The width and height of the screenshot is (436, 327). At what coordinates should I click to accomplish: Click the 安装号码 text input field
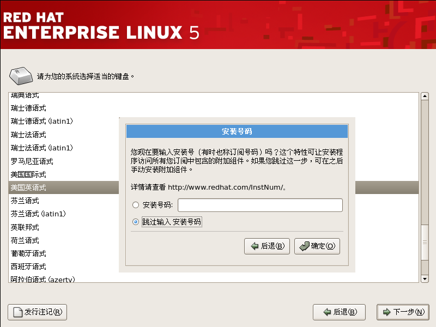pyautogui.click(x=260, y=205)
